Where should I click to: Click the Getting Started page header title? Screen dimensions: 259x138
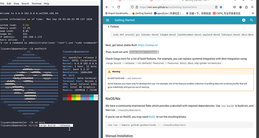pos(125,20)
